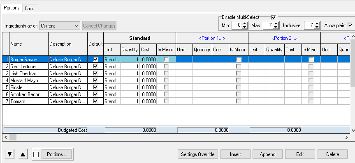Uncheck Default for Irish Cheddar
Viewport: 355px width, 163px height.
(x=95, y=73)
